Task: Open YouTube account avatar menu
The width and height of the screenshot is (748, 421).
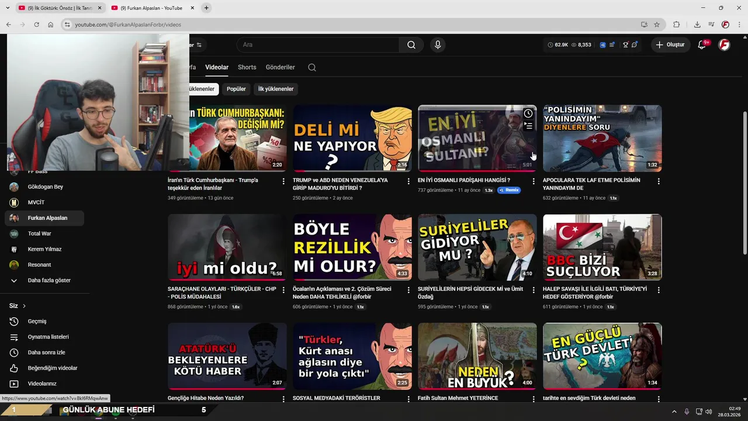Action: [724, 45]
